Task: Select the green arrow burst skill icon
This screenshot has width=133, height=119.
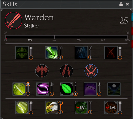Action: click(x=52, y=53)
